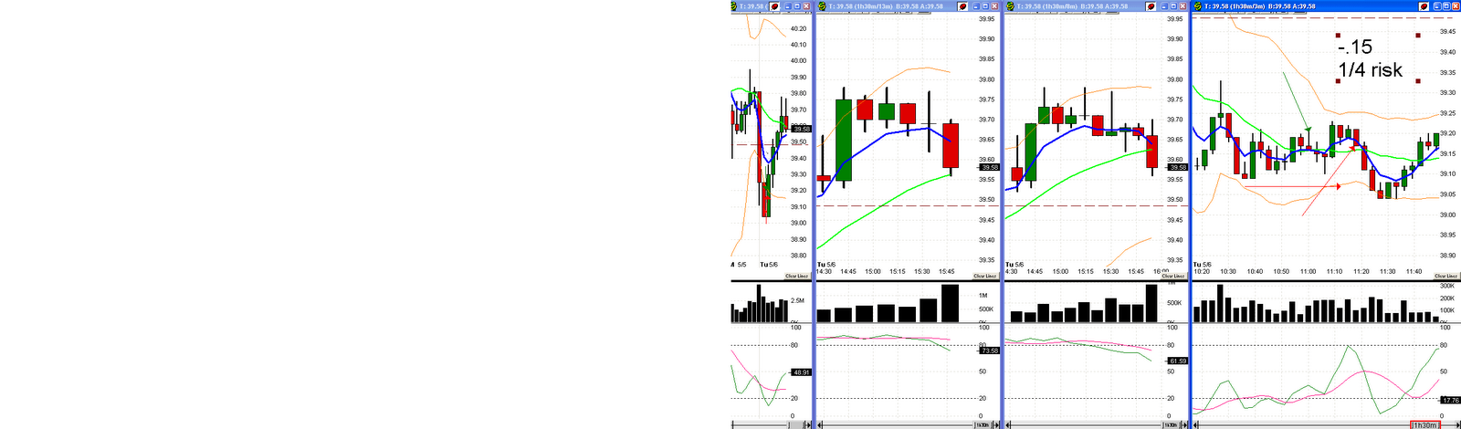Click the 17.76 stochastic value label
The image size is (1461, 429).
(1450, 401)
